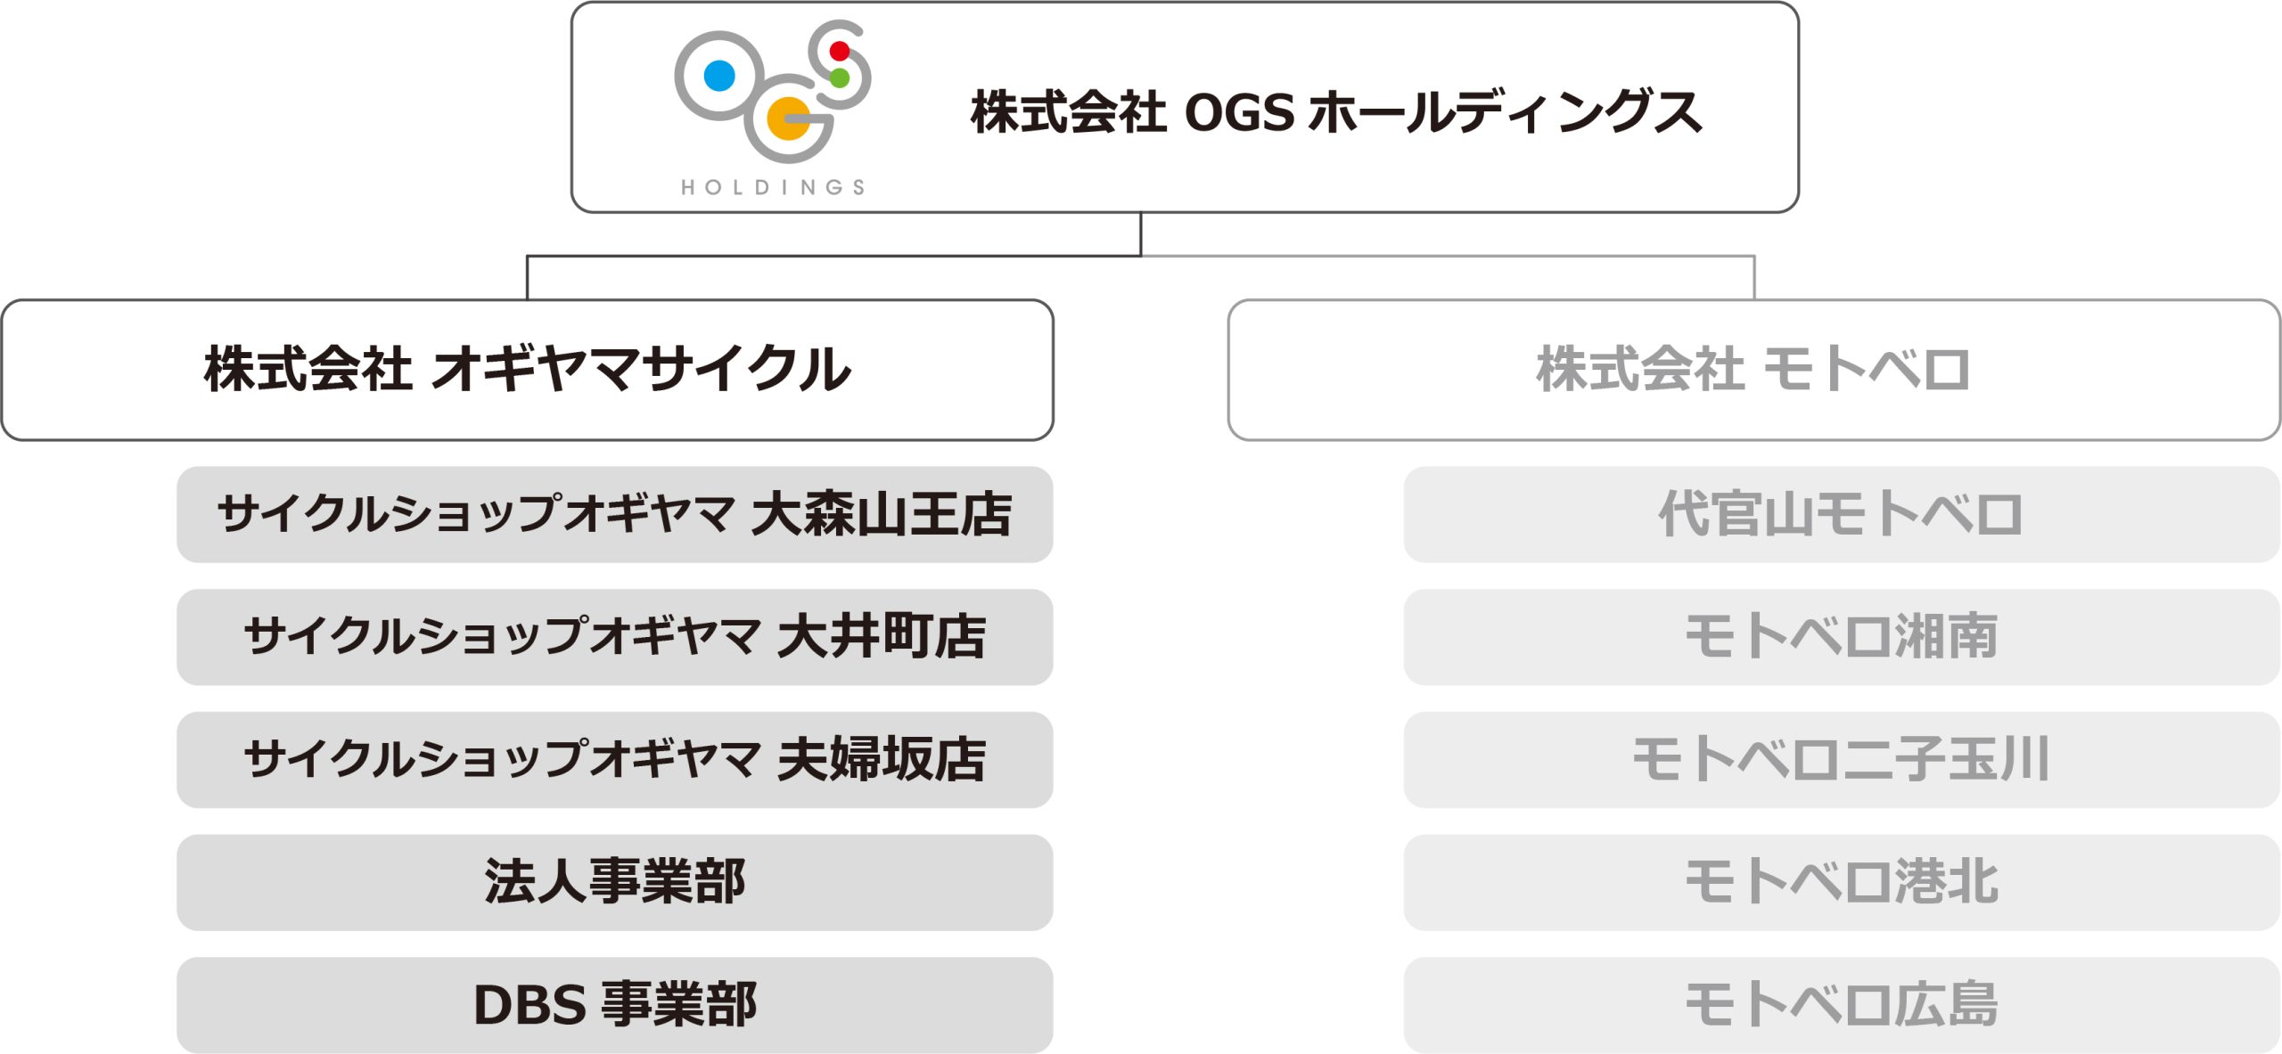2282x1054 pixels.
Task: Choose the DBS 事業部 item
Action: (615, 1006)
